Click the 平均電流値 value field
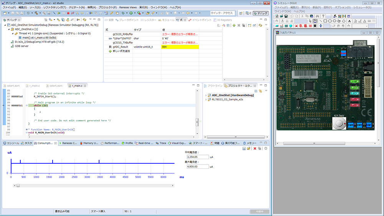Image resolution: width=384 pixels, height=216 pixels. click(x=198, y=157)
